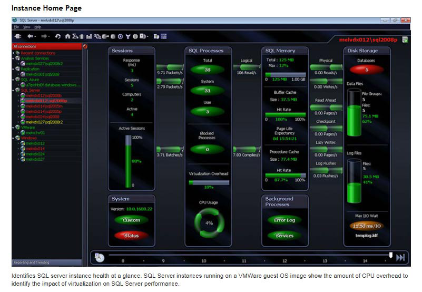
Task: Collapse the VMware tree node
Action: (x=14, y=128)
